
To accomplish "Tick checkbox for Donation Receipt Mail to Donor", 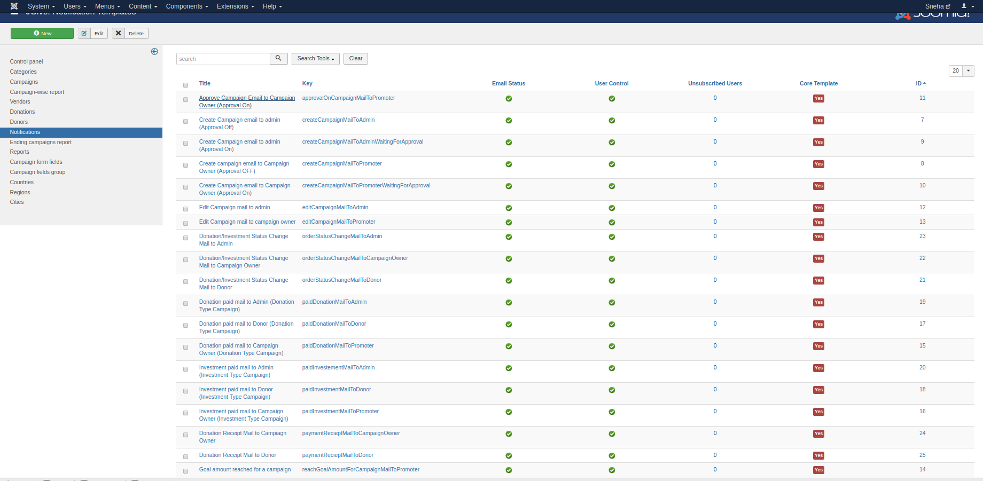I will [186, 457].
